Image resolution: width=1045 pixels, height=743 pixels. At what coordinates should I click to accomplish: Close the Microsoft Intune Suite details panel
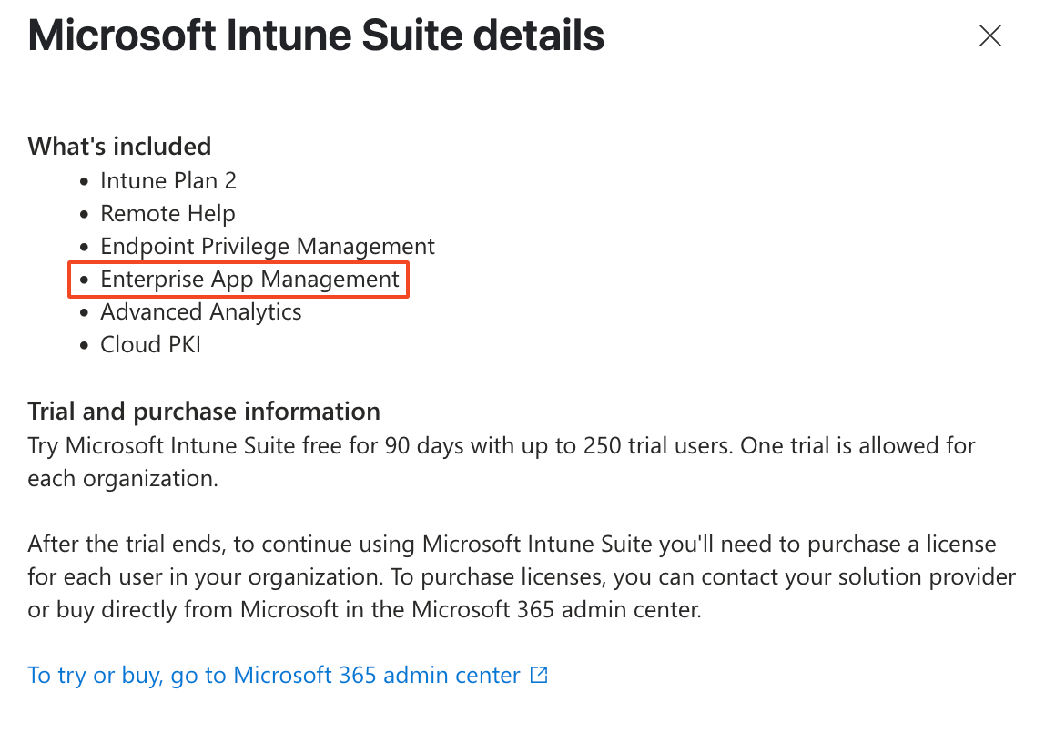click(x=989, y=36)
